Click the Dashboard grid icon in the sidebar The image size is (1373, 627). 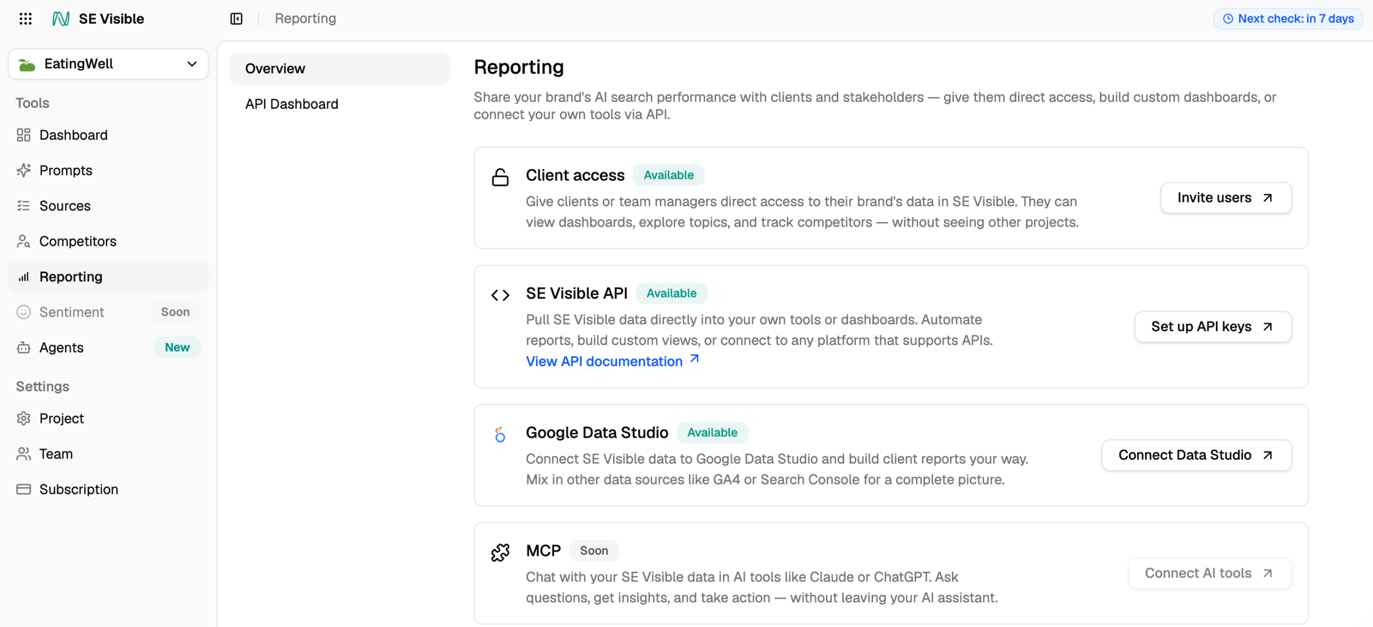pos(24,135)
